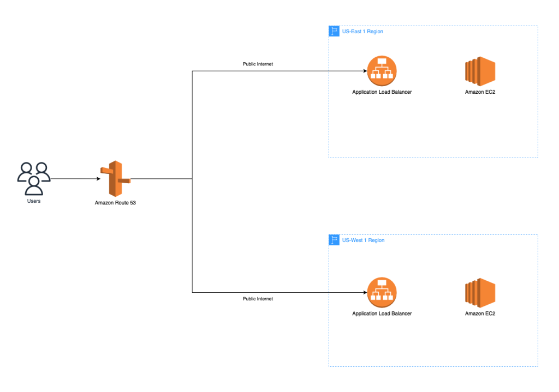
Task: Select the Amazon Route 53 icon
Action: pos(115,178)
